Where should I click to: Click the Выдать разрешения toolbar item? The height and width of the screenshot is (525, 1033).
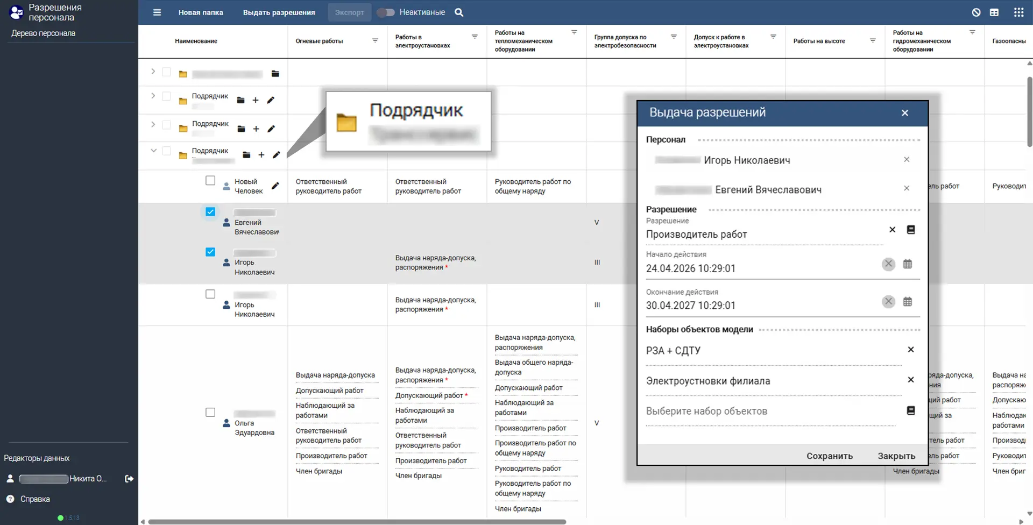279,12
